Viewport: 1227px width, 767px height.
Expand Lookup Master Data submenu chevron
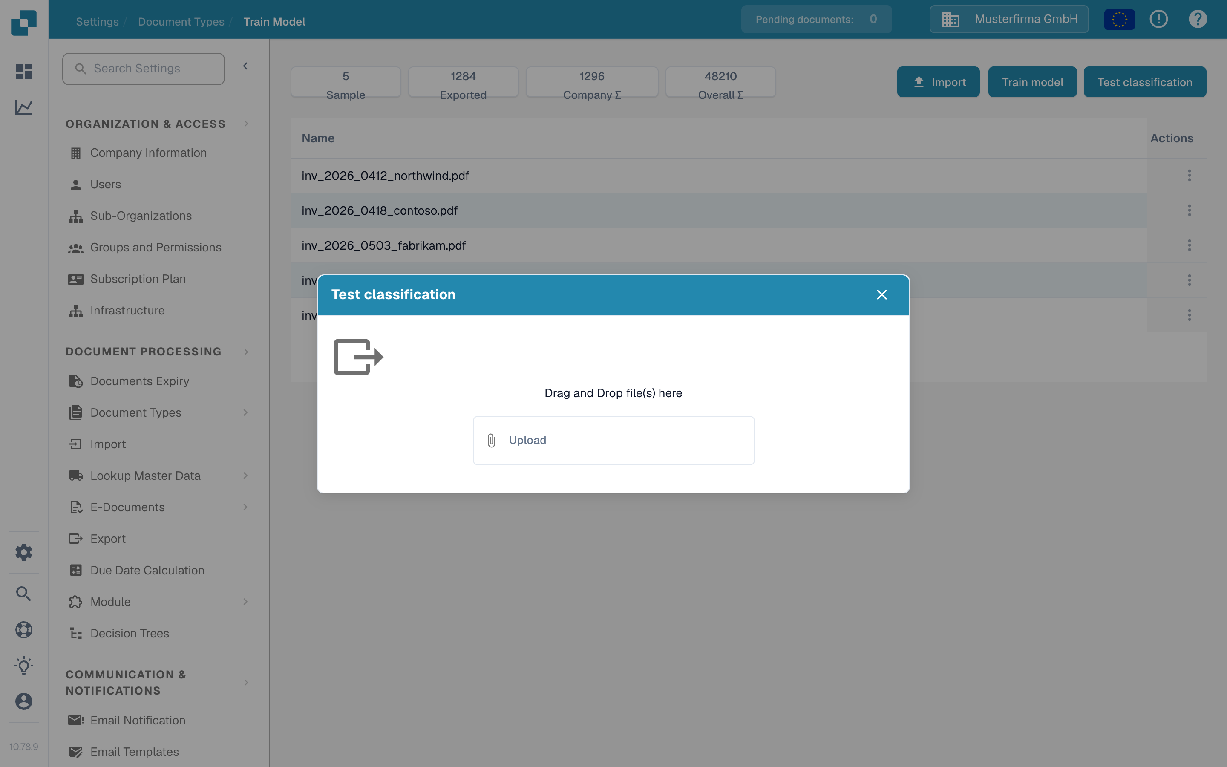245,475
